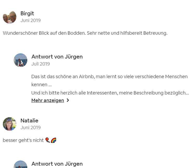195x168 pixels.
Task: Click the Antwort von Jürgen heading dated Juli 2019
Action: coord(57,57)
